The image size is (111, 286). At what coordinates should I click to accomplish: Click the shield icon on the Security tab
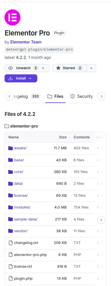pos(73,96)
